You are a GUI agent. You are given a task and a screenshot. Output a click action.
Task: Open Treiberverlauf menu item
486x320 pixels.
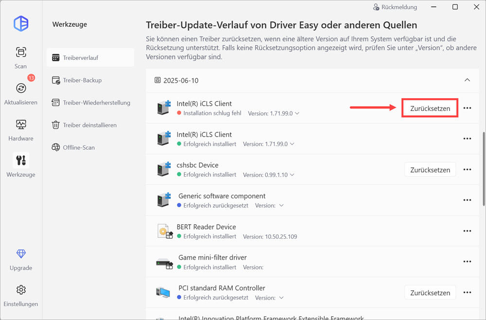90,58
